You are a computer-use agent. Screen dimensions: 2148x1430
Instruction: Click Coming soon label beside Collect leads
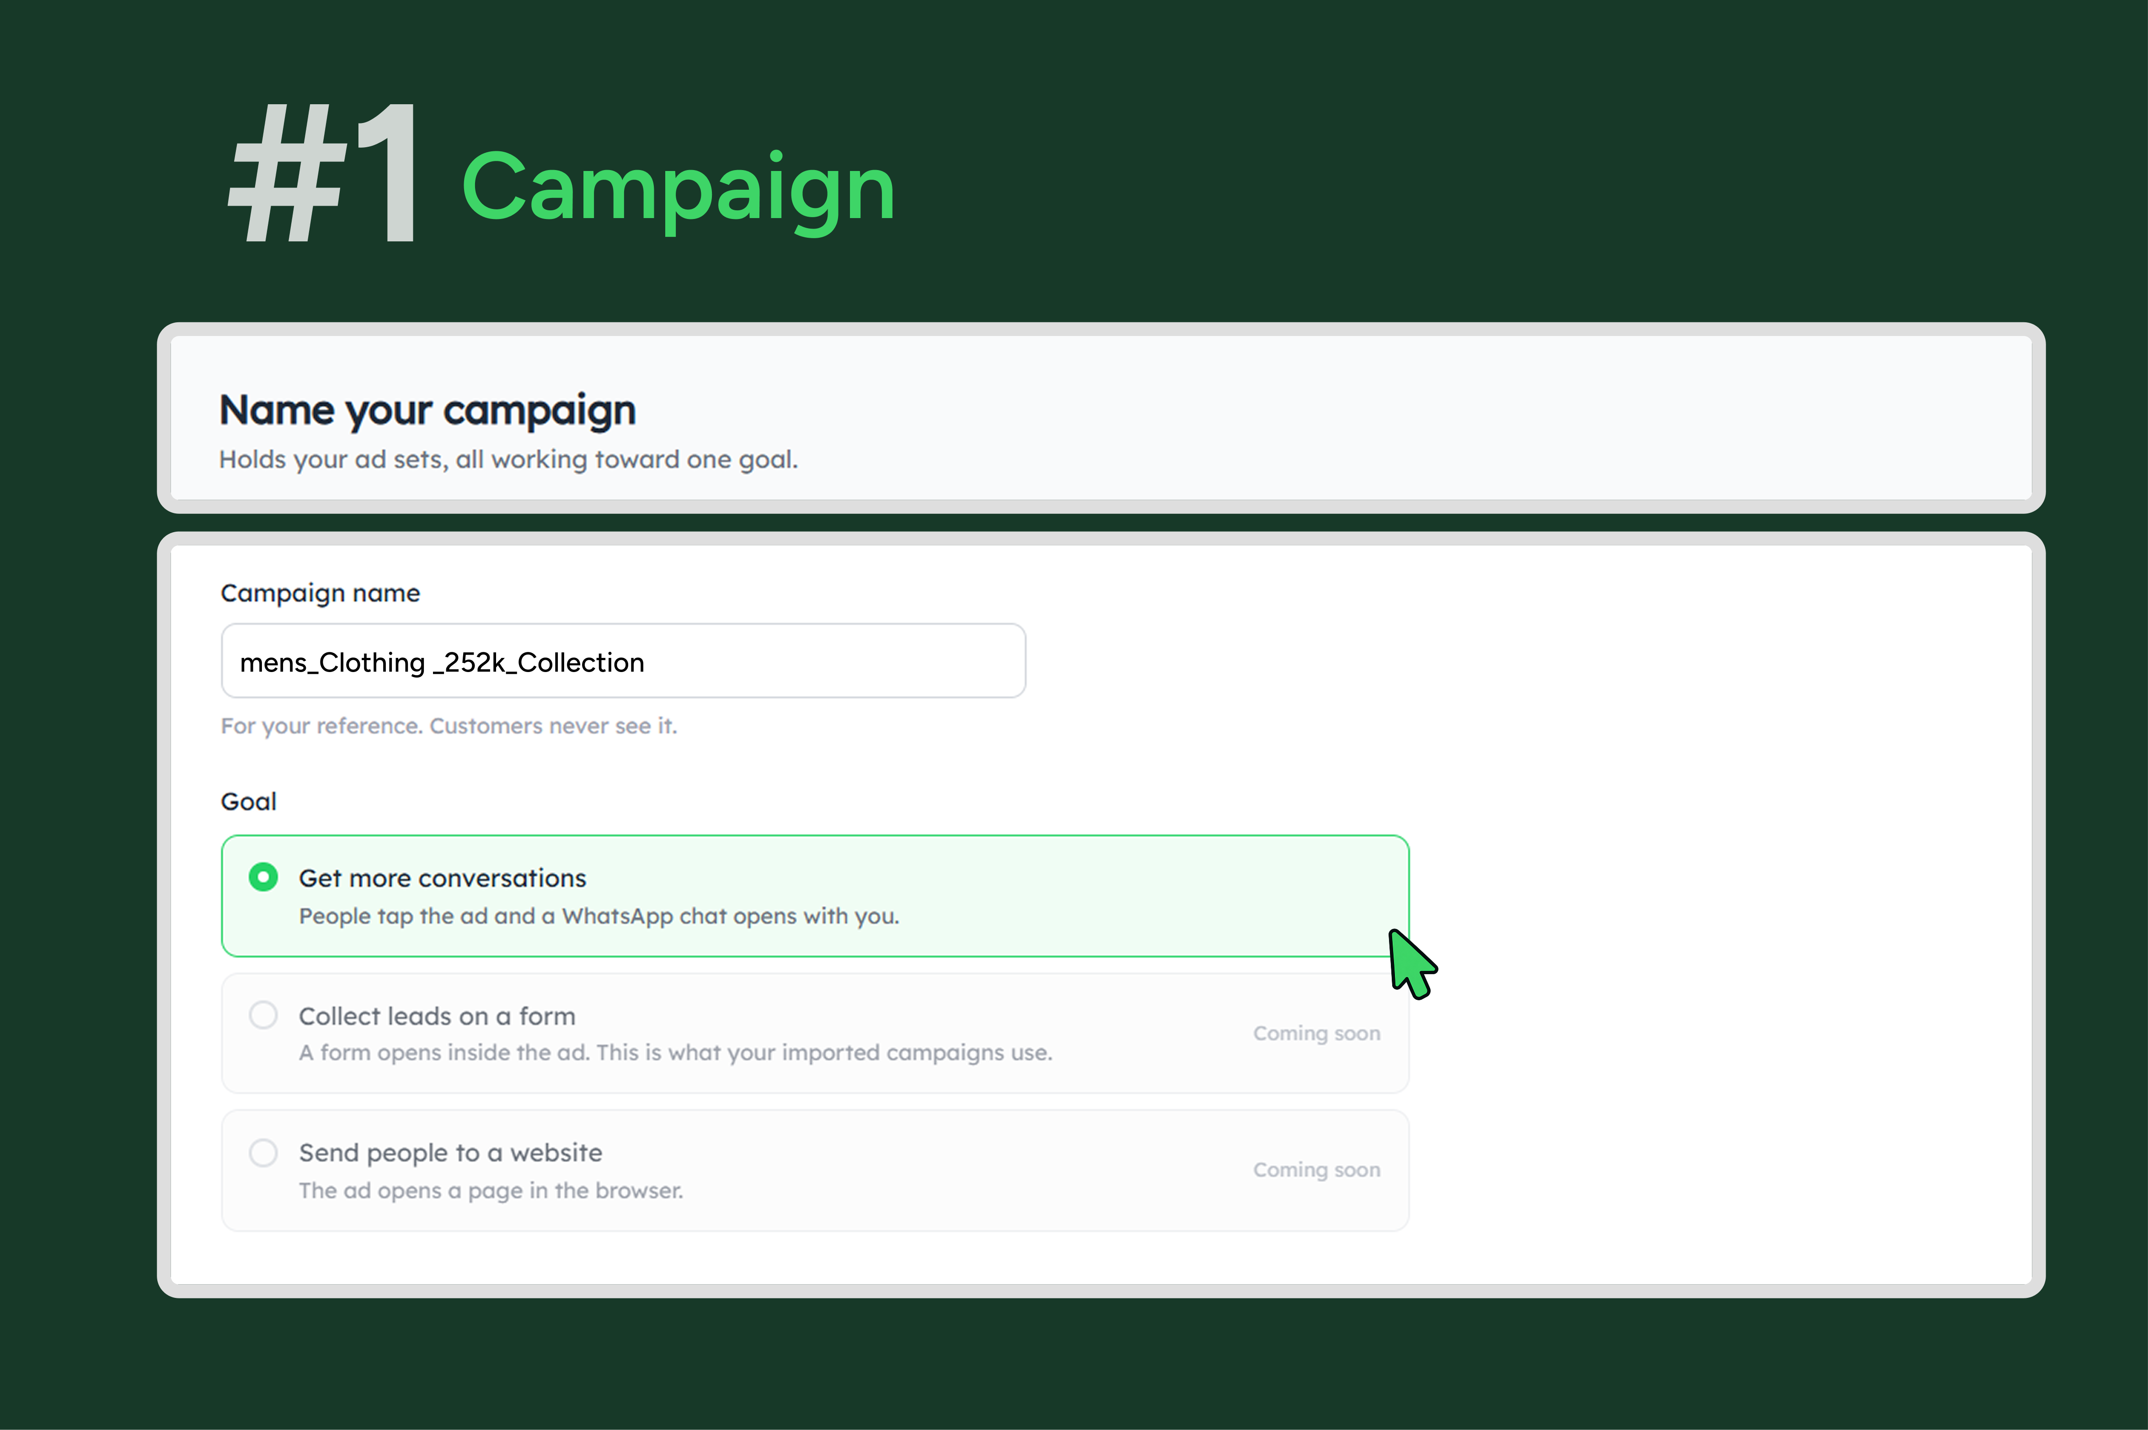point(1316,1033)
